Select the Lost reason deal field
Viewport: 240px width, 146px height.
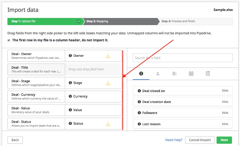[x=183, y=124]
